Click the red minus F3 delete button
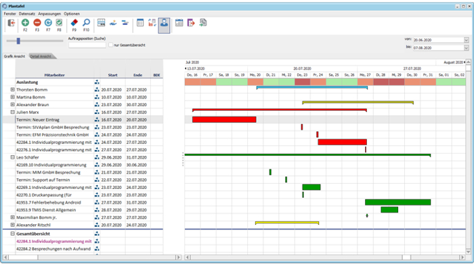474x266 pixels. click(37, 22)
